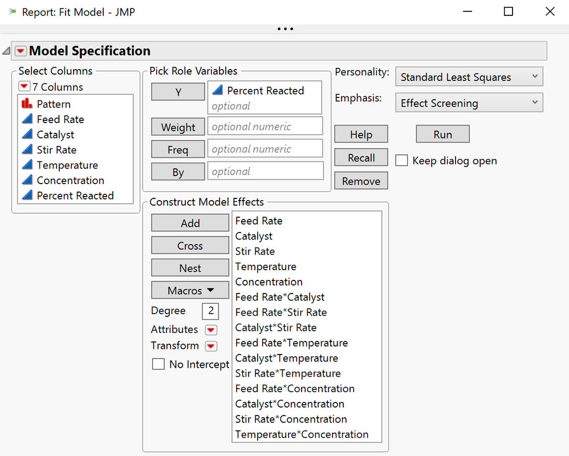Change Emphasis using its dropdown
569x456 pixels.
click(x=469, y=103)
